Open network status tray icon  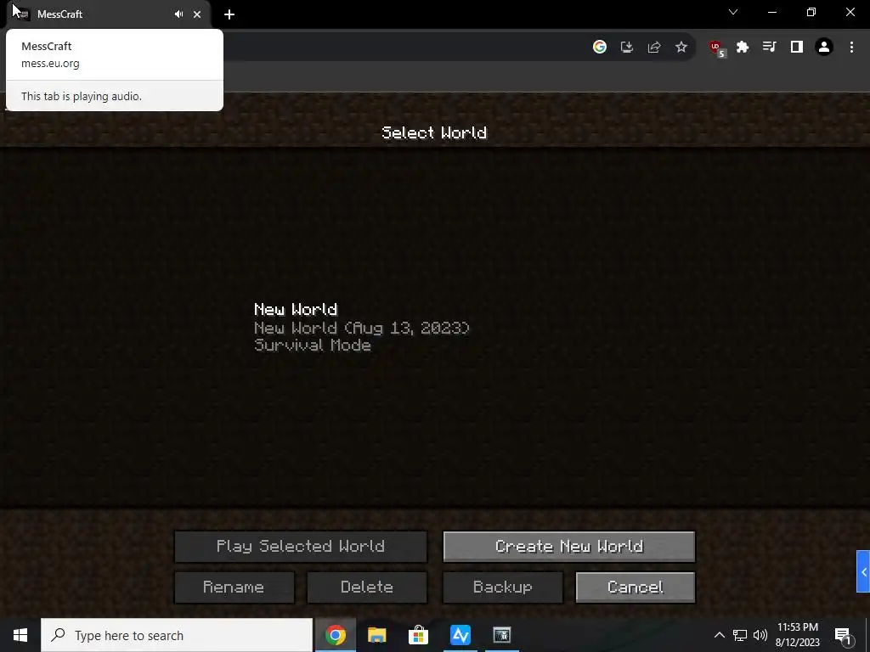[x=740, y=635]
